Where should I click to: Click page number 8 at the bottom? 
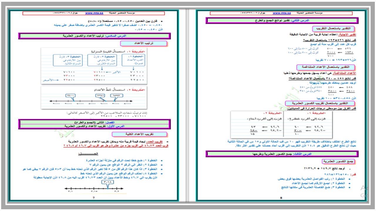click(281, 198)
